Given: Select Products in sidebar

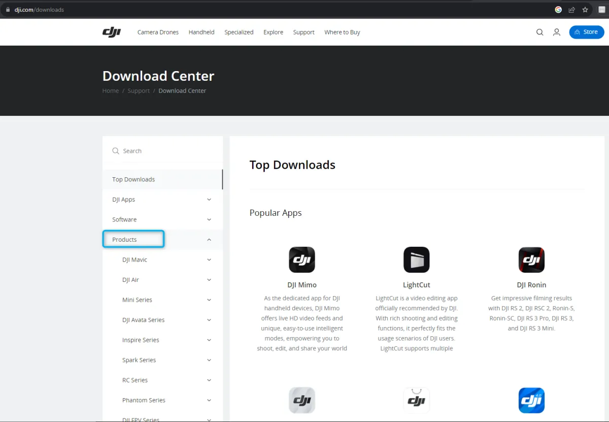Looking at the screenshot, I should point(124,240).
